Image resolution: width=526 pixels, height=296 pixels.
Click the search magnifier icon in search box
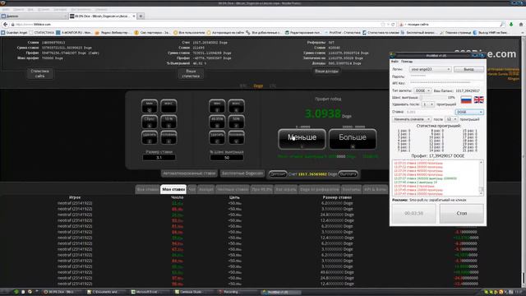tap(502, 25)
